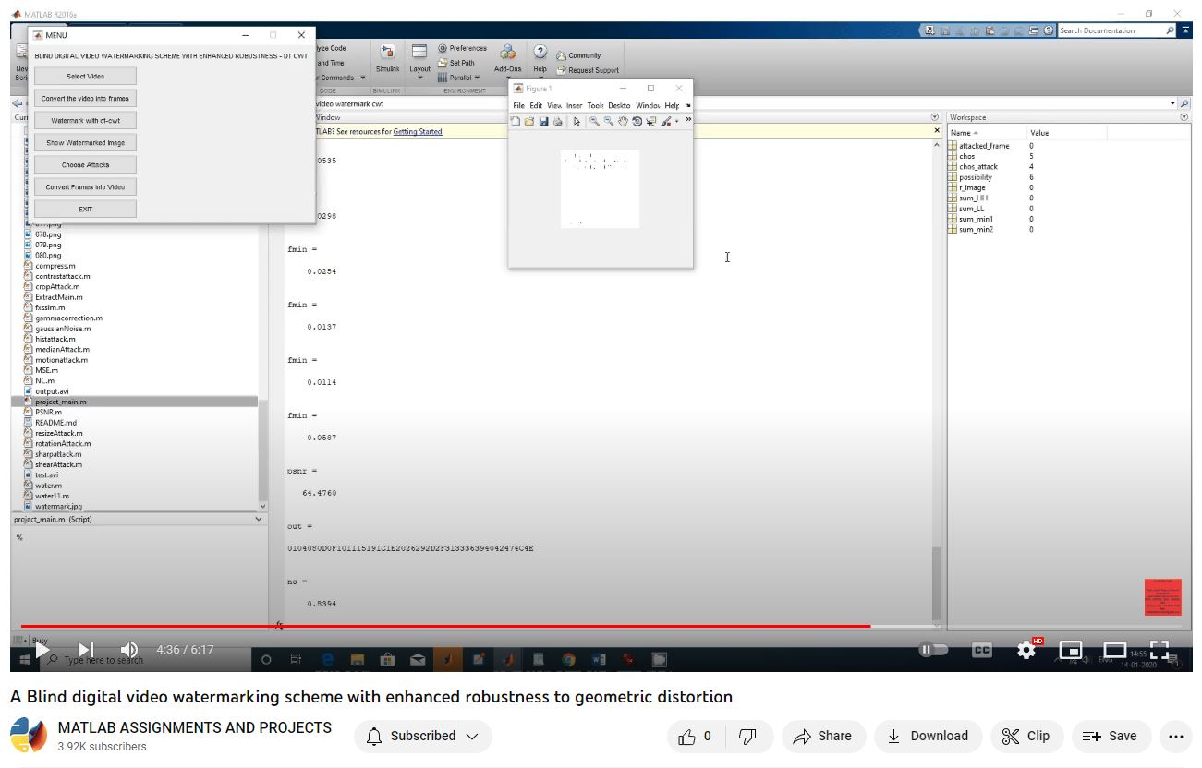Click Open File icon in Figure 1 toolbar
1202x768 pixels.
click(529, 121)
